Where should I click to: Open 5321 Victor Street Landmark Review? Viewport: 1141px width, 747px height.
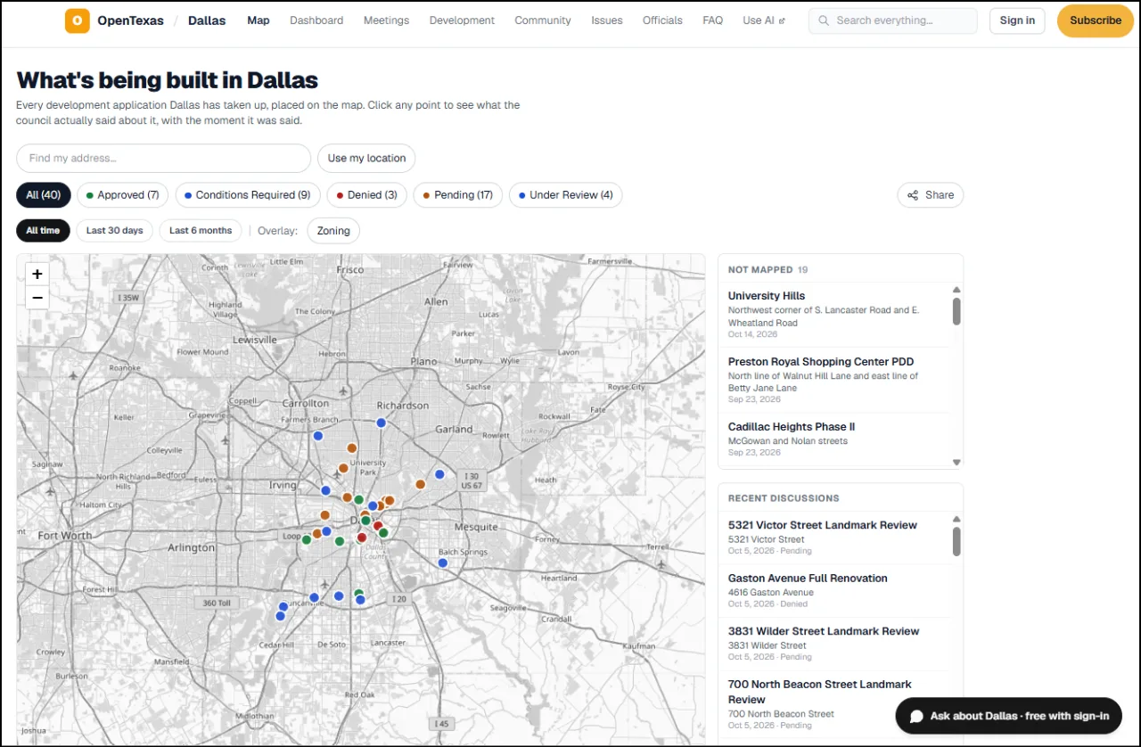pyautogui.click(x=834, y=538)
